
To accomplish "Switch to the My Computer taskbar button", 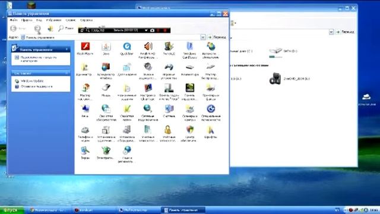I will click(138, 210).
